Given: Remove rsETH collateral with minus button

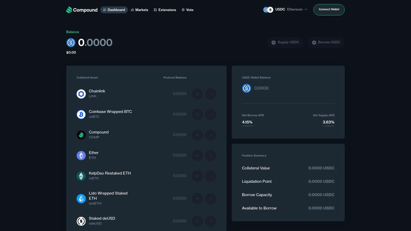Looking at the screenshot, I should pyautogui.click(x=211, y=176).
